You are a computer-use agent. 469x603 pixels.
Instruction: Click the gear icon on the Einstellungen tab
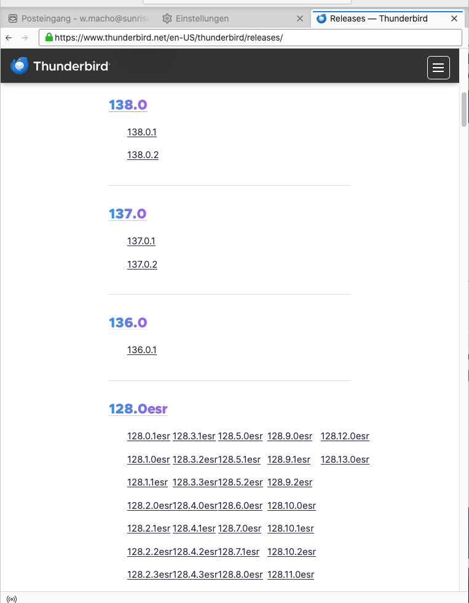click(x=167, y=19)
